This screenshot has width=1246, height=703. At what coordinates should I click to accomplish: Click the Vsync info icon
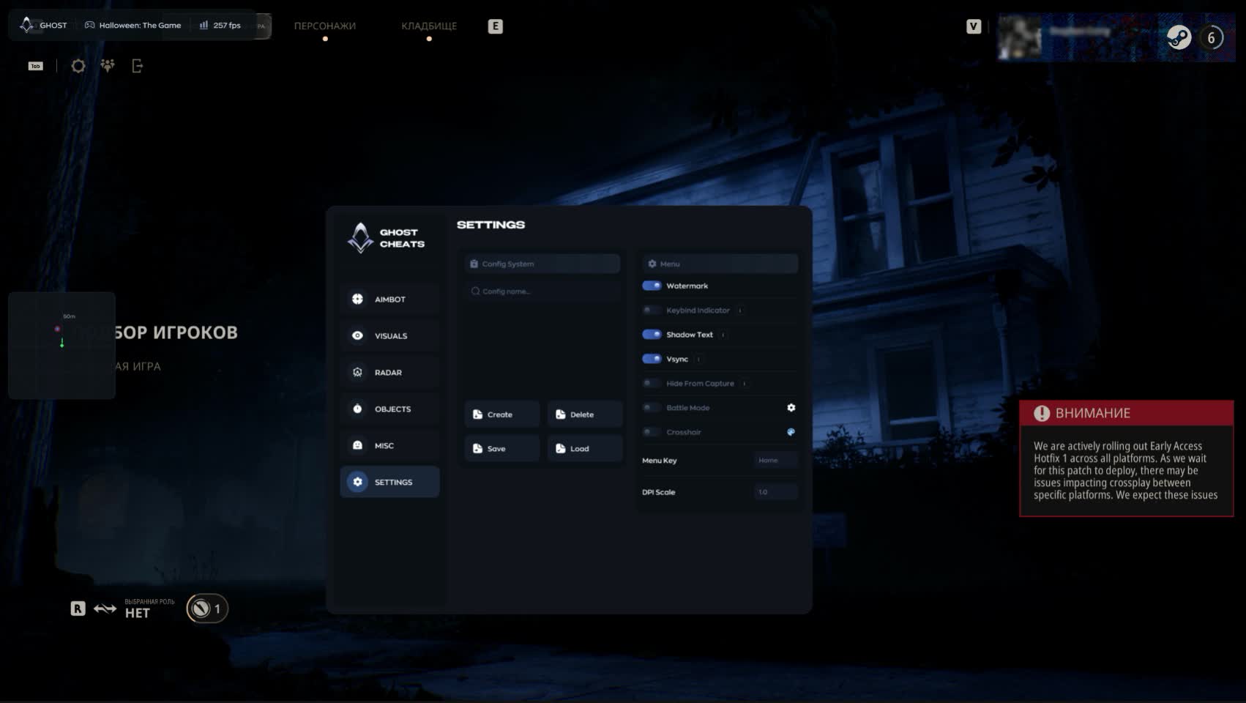pos(698,359)
